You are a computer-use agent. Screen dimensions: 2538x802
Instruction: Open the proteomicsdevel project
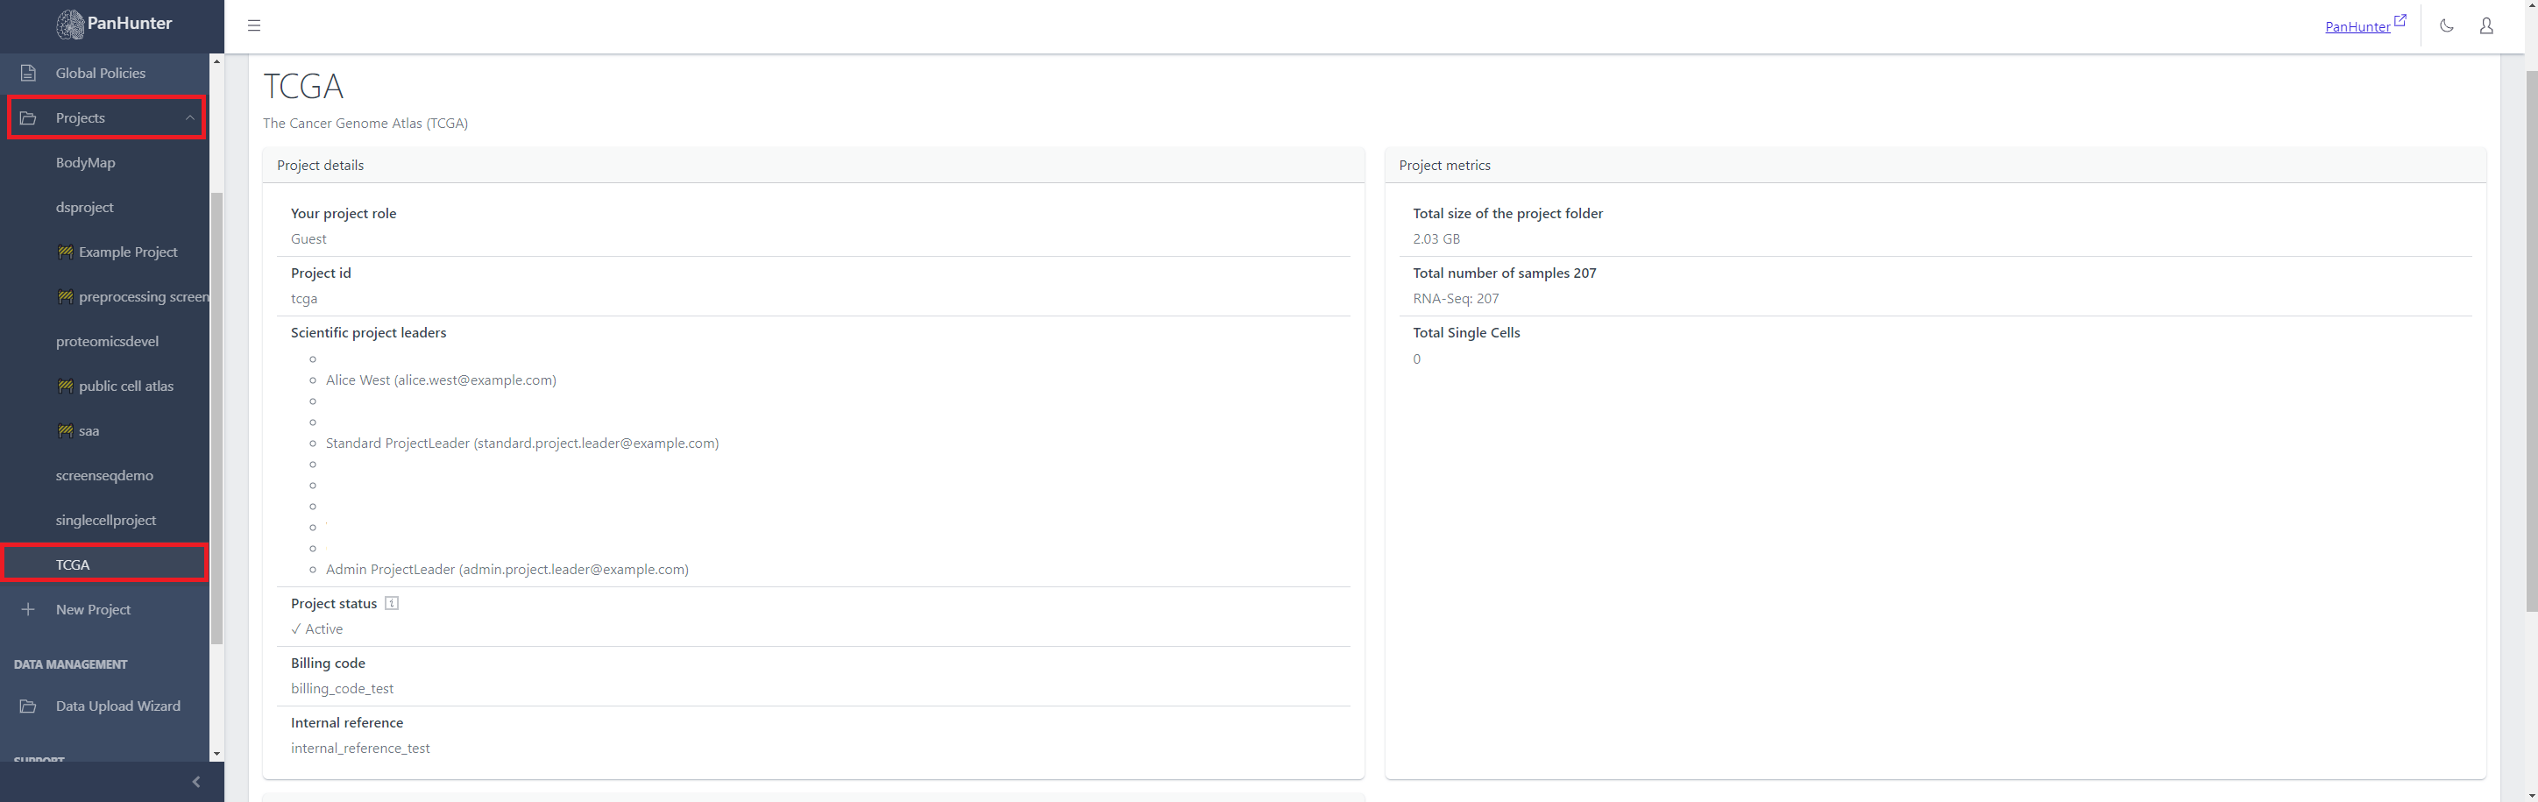[106, 341]
